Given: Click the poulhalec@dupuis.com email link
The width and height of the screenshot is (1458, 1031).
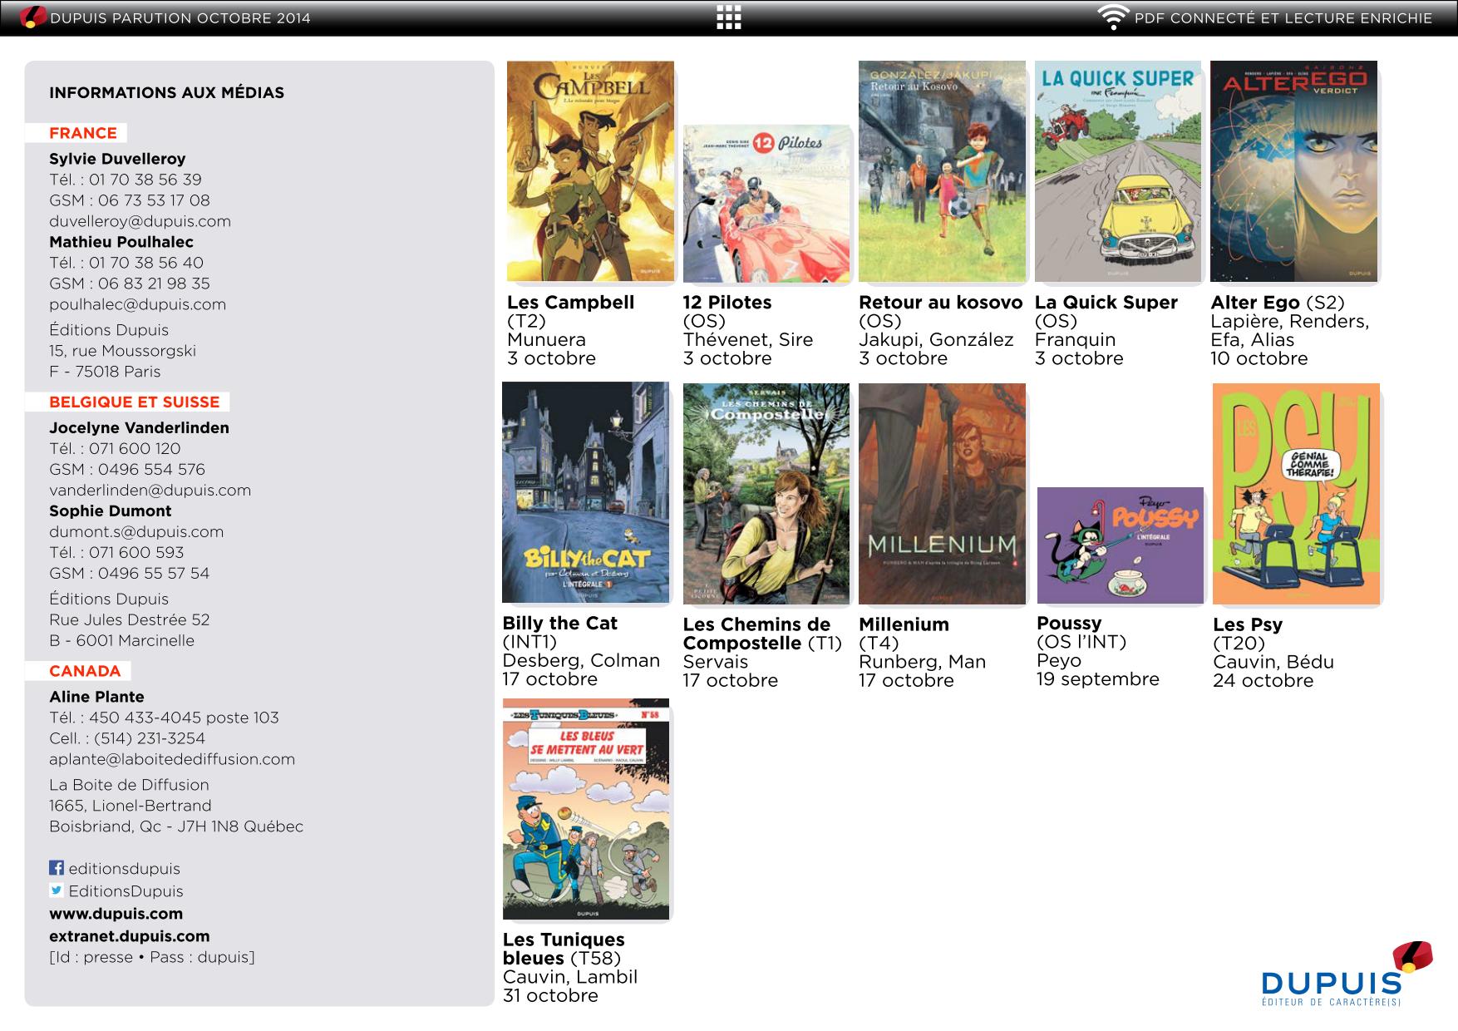Looking at the screenshot, I should pyautogui.click(x=137, y=304).
